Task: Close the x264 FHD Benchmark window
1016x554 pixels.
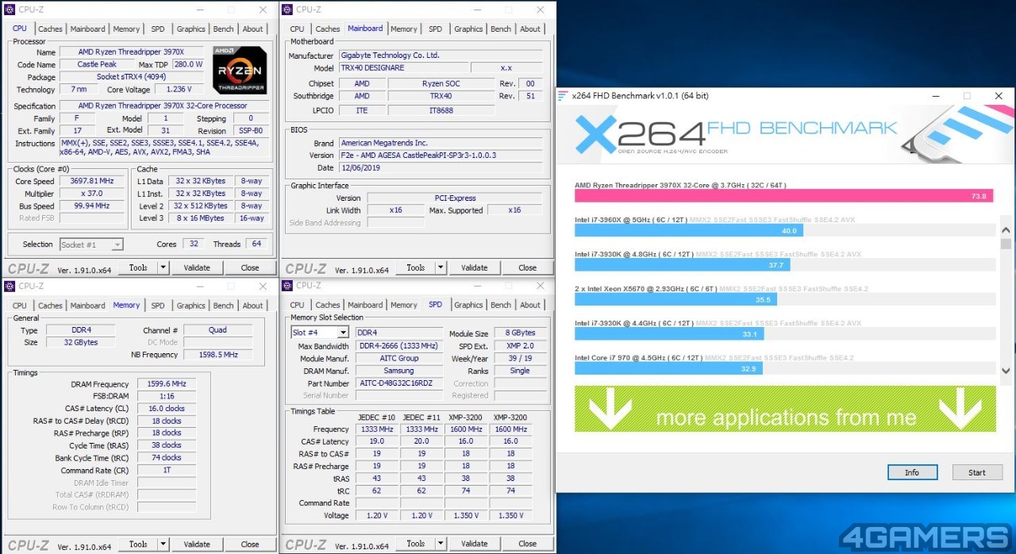Action: [999, 96]
